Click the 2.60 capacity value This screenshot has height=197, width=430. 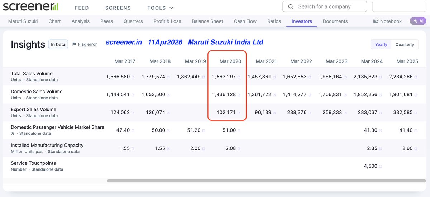click(x=407, y=148)
